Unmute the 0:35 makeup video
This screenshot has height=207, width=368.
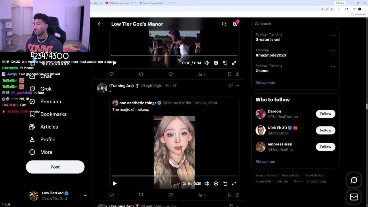[x=207, y=183]
